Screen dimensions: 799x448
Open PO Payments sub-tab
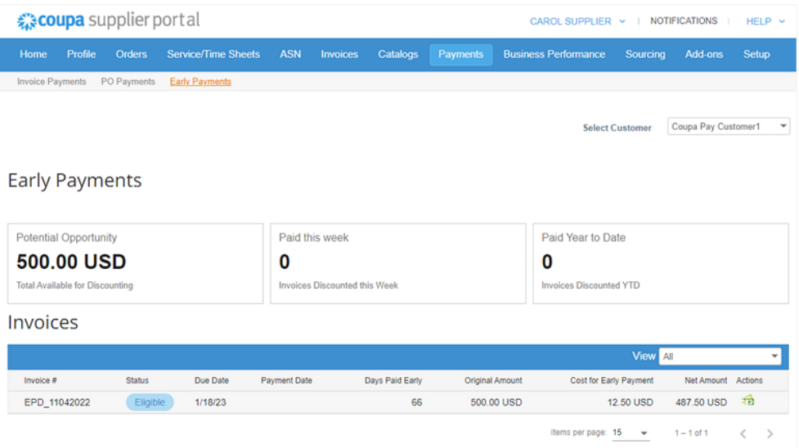[x=128, y=82]
